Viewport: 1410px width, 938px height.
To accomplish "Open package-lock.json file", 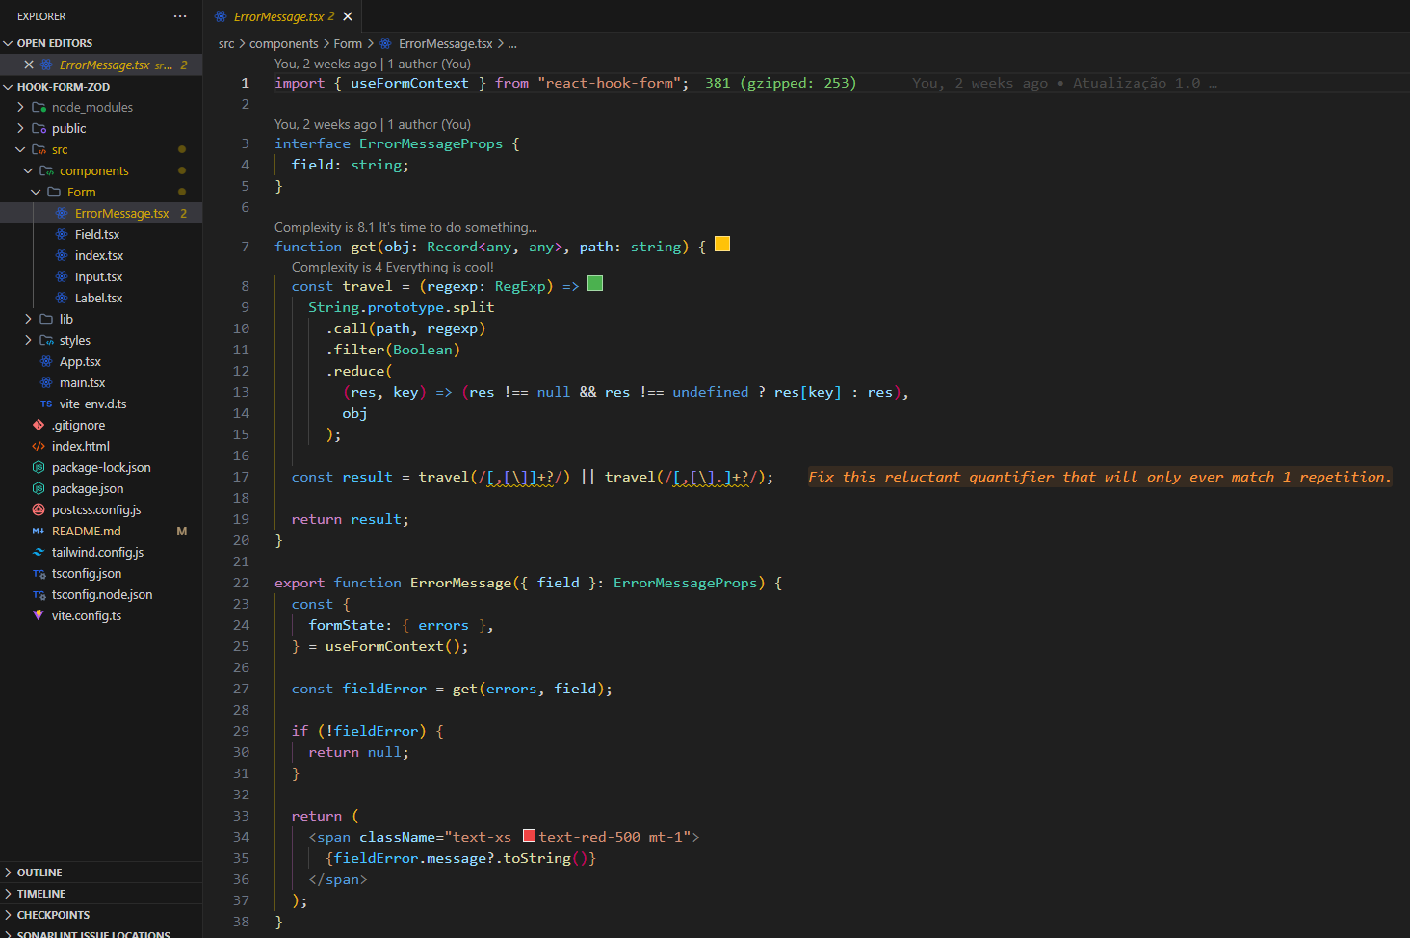I will tap(101, 467).
